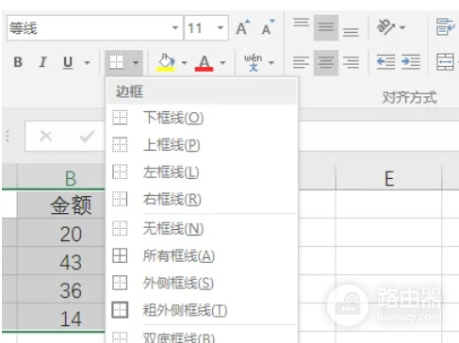The width and height of the screenshot is (459, 343).
Task: Open the borders dropdown arrow
Action: click(x=136, y=63)
